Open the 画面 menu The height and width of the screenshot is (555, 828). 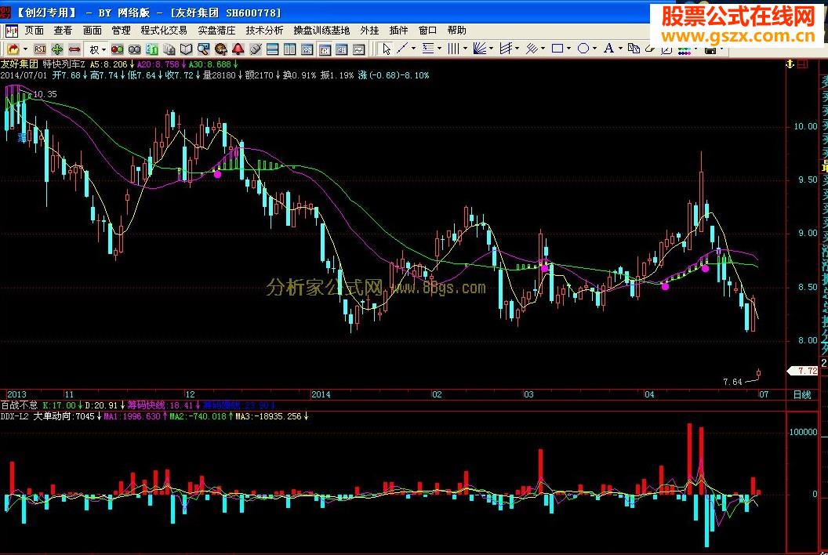(92, 31)
